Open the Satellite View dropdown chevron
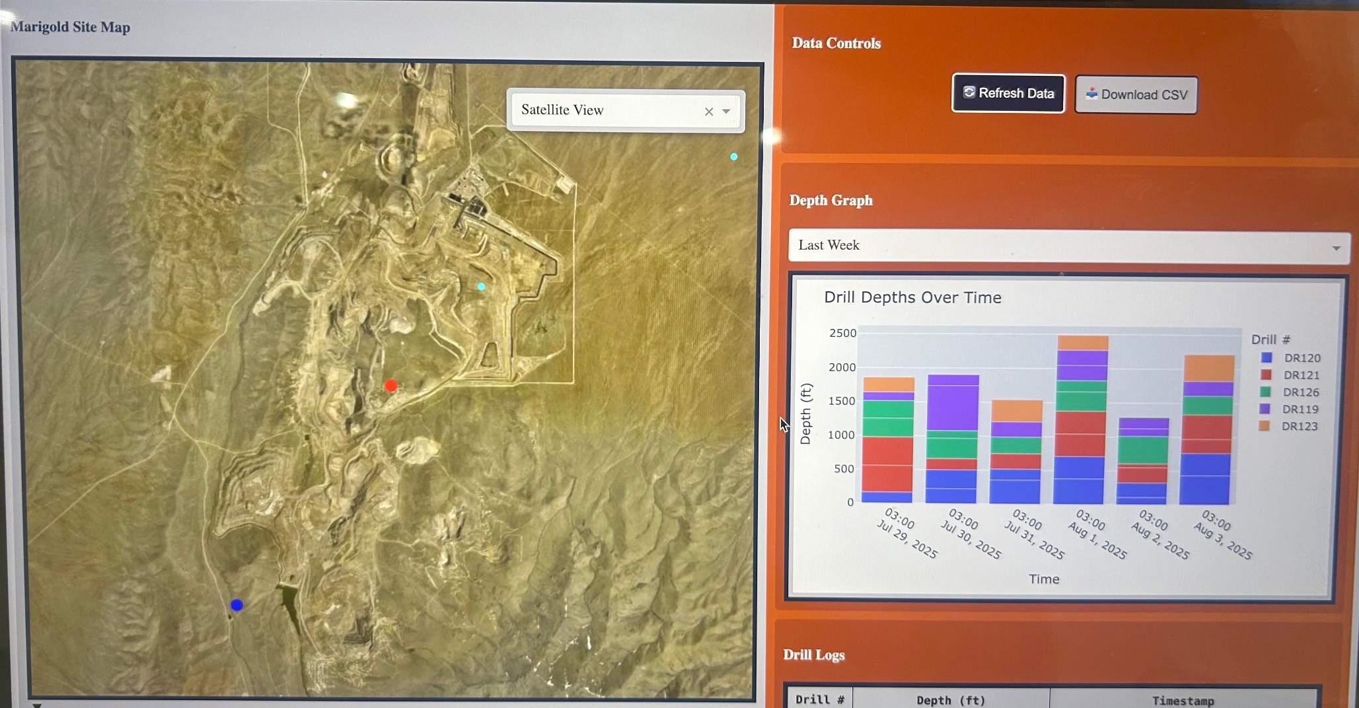The height and width of the screenshot is (708, 1359). tap(727, 112)
